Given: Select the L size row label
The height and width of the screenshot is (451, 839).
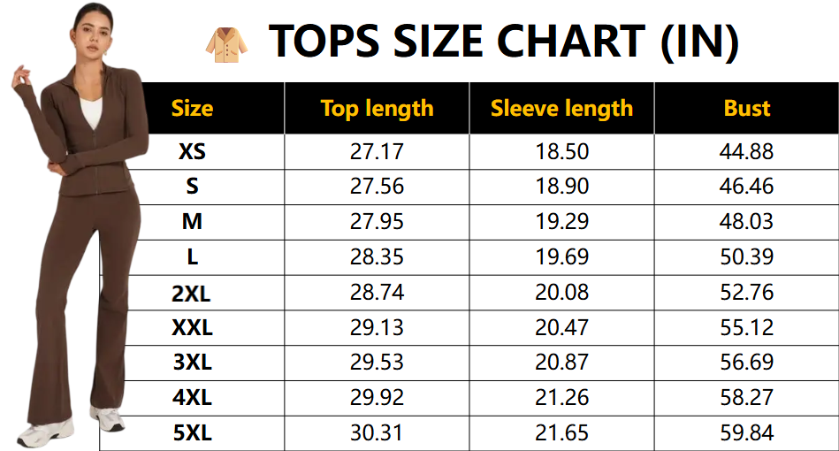Looking at the screenshot, I should click(x=192, y=257).
